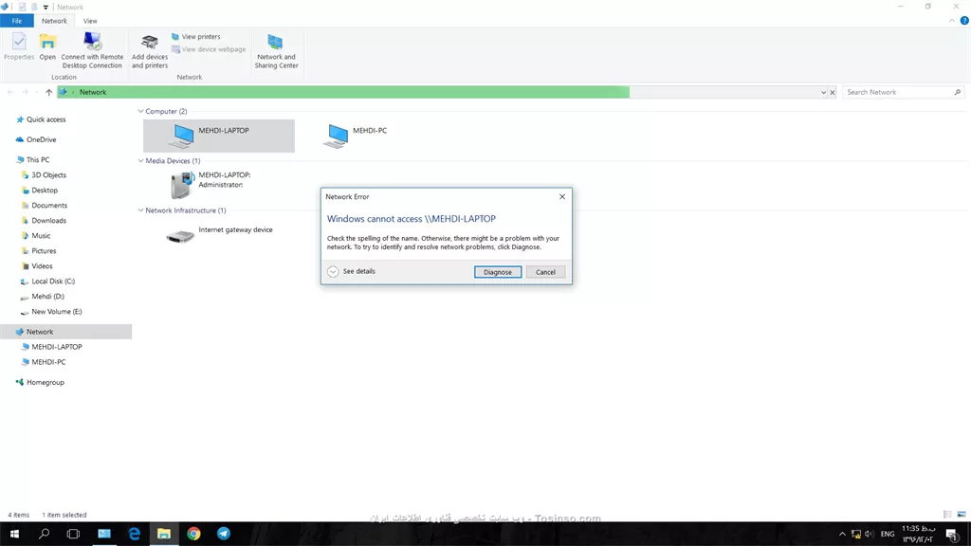Expand See details in error dialog
Image resolution: width=971 pixels, height=546 pixels.
coord(351,271)
